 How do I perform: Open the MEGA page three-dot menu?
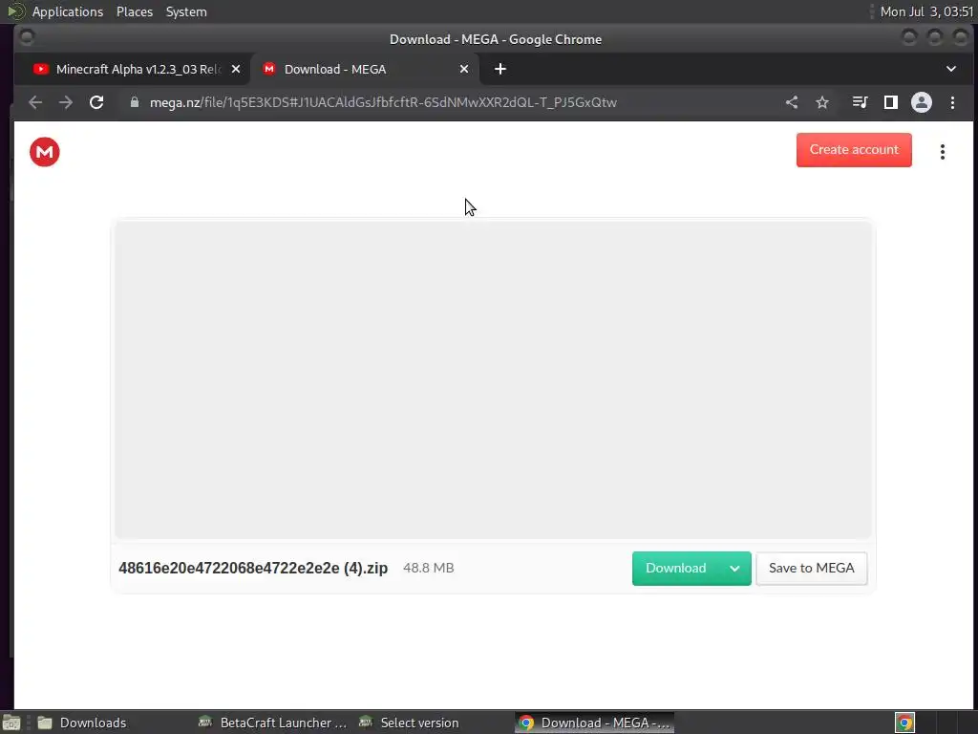point(942,152)
